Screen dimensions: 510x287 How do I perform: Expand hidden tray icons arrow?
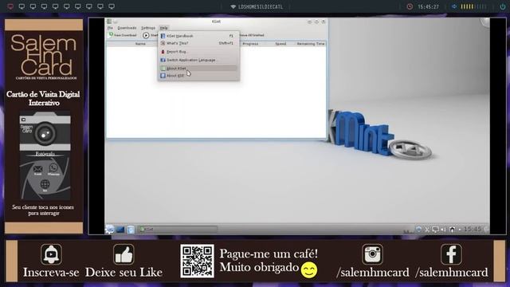click(460, 230)
